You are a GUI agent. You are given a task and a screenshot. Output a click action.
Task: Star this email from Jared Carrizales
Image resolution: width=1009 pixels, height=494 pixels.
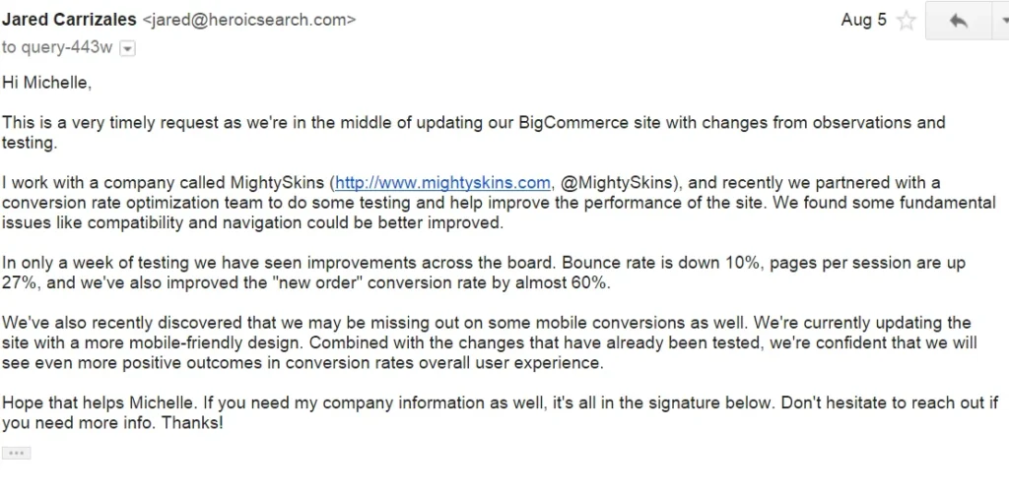pyautogui.click(x=907, y=21)
